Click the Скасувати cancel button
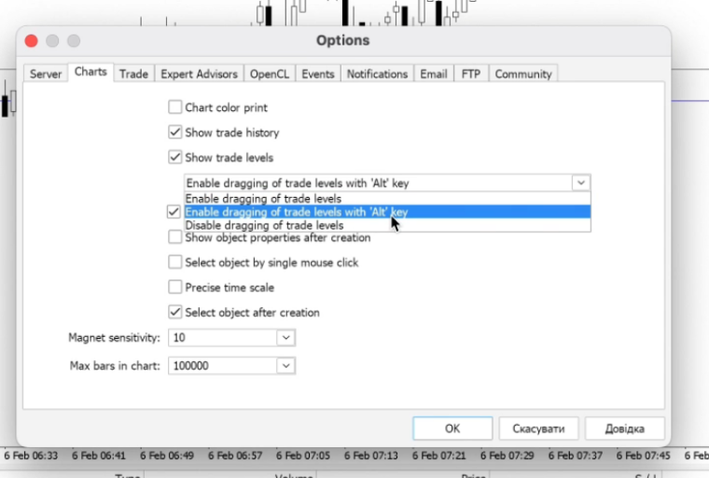Screen dimensions: 709x478 538,429
